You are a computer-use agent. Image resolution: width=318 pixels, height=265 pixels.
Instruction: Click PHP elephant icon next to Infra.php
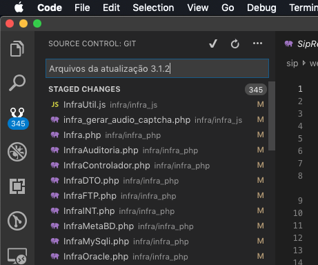pyautogui.click(x=55, y=135)
